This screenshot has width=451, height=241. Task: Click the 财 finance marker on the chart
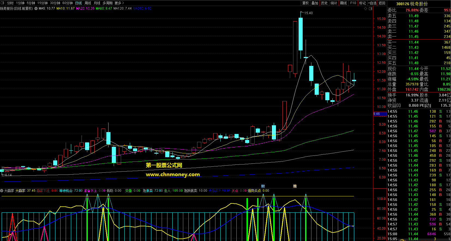coord(263,186)
